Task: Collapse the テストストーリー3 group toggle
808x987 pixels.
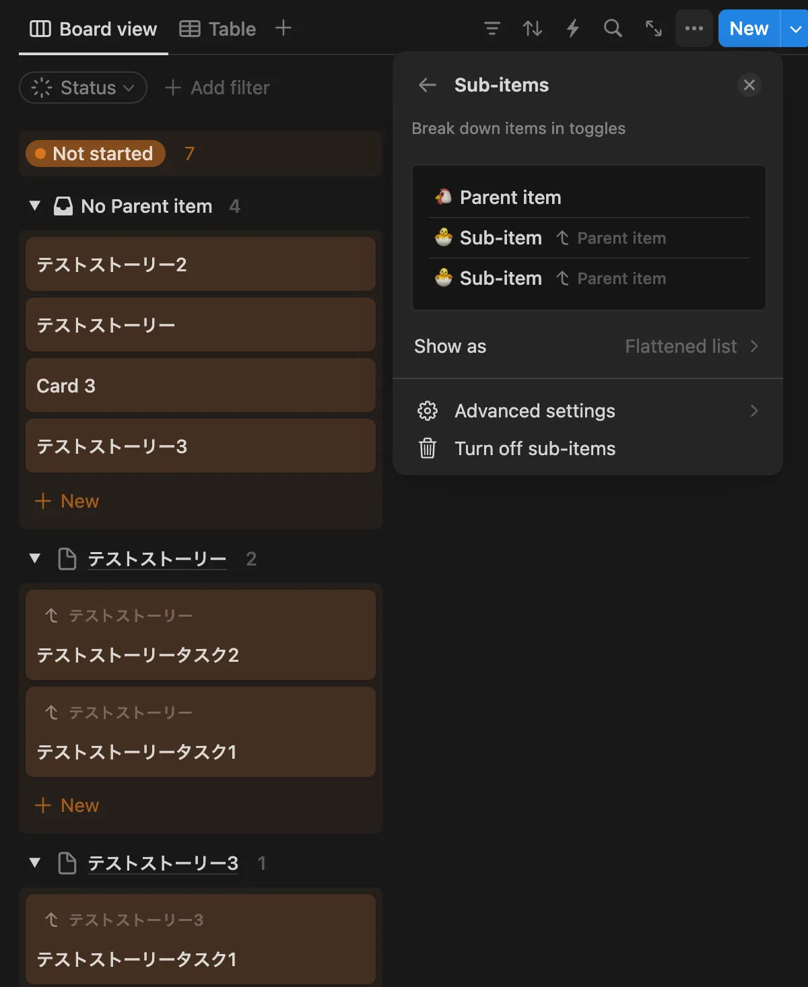Action: (35, 863)
